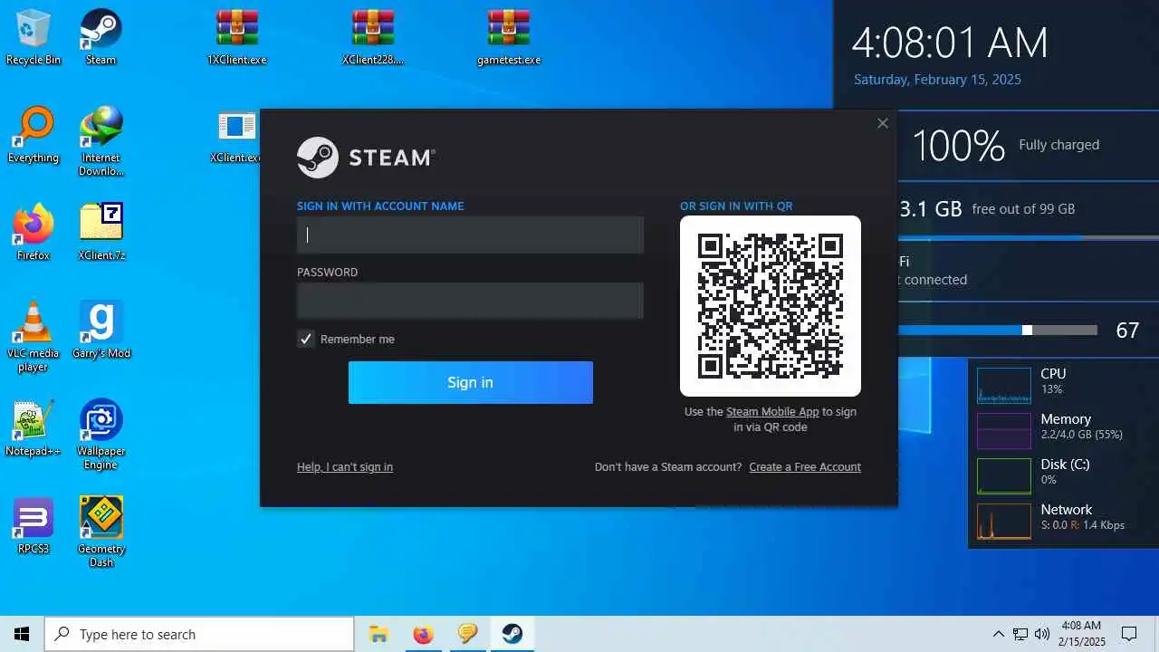This screenshot has height=652, width=1159.
Task: Select the Garry's Mod shortcut
Action: click(101, 331)
